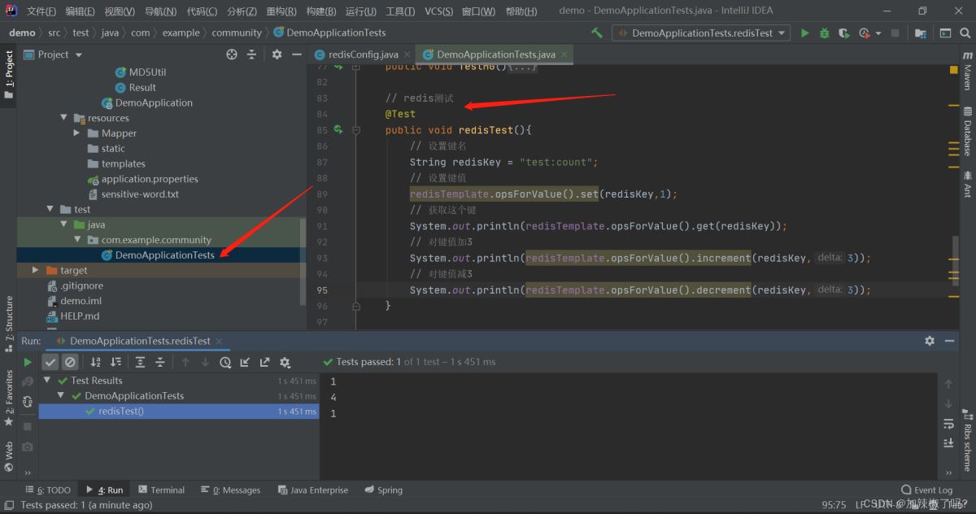Rerun the test using Run panel play icon

pos(28,363)
